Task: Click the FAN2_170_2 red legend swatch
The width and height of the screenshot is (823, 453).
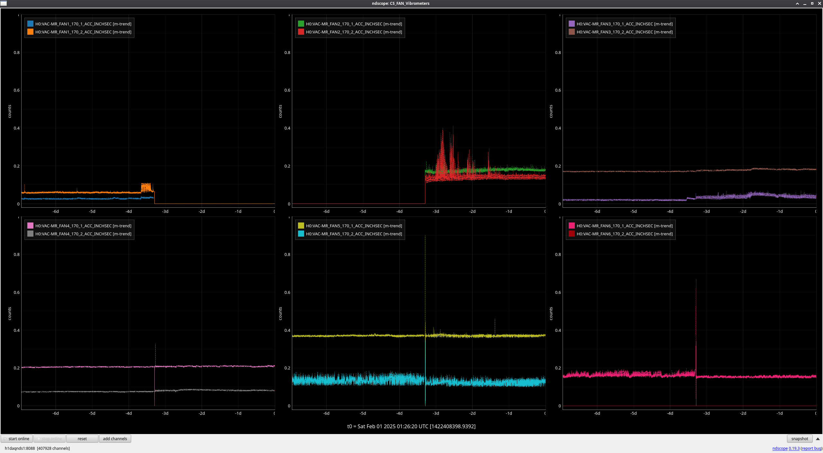Action: coord(301,32)
